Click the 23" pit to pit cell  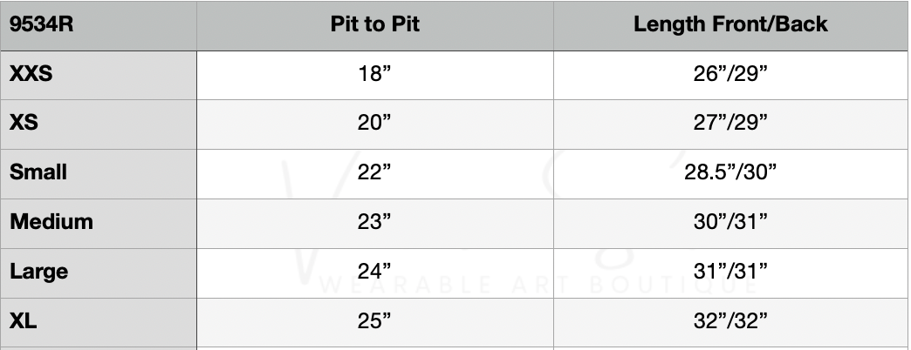[x=374, y=222]
